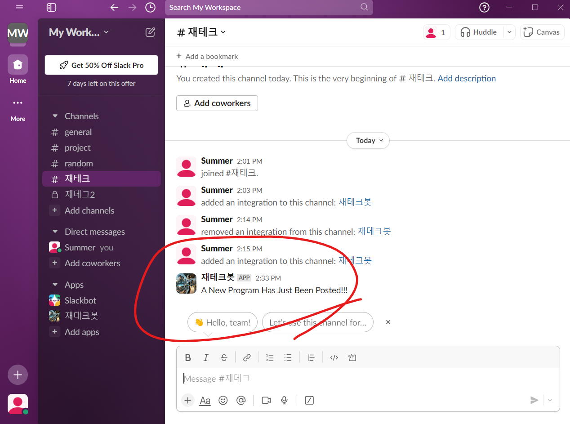Click the Let's use this channel suggestion
This screenshot has width=570, height=424.
[x=318, y=322]
